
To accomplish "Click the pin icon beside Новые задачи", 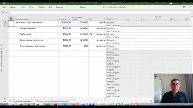I will [37, 101].
